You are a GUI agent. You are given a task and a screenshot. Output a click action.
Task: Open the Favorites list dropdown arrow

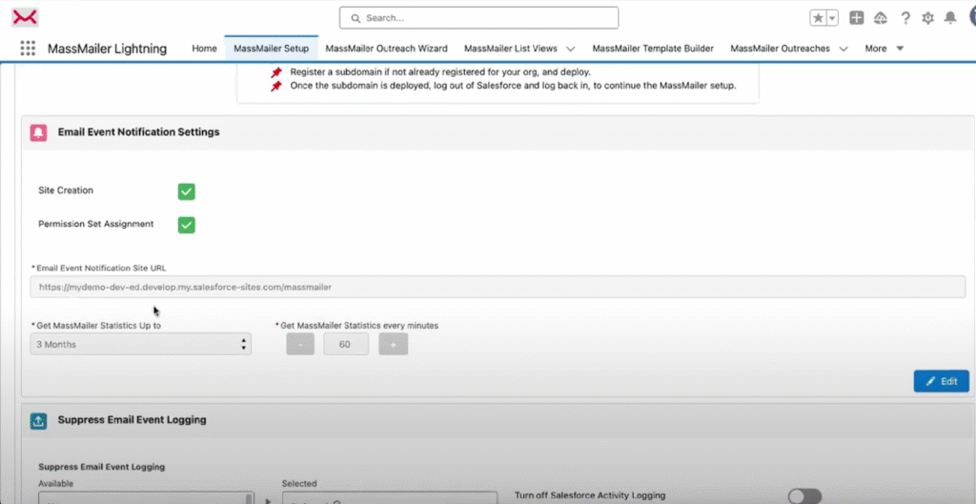(832, 18)
